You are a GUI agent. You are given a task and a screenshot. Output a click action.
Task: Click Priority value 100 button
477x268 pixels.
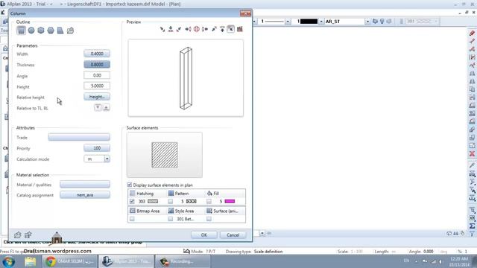[x=97, y=148]
